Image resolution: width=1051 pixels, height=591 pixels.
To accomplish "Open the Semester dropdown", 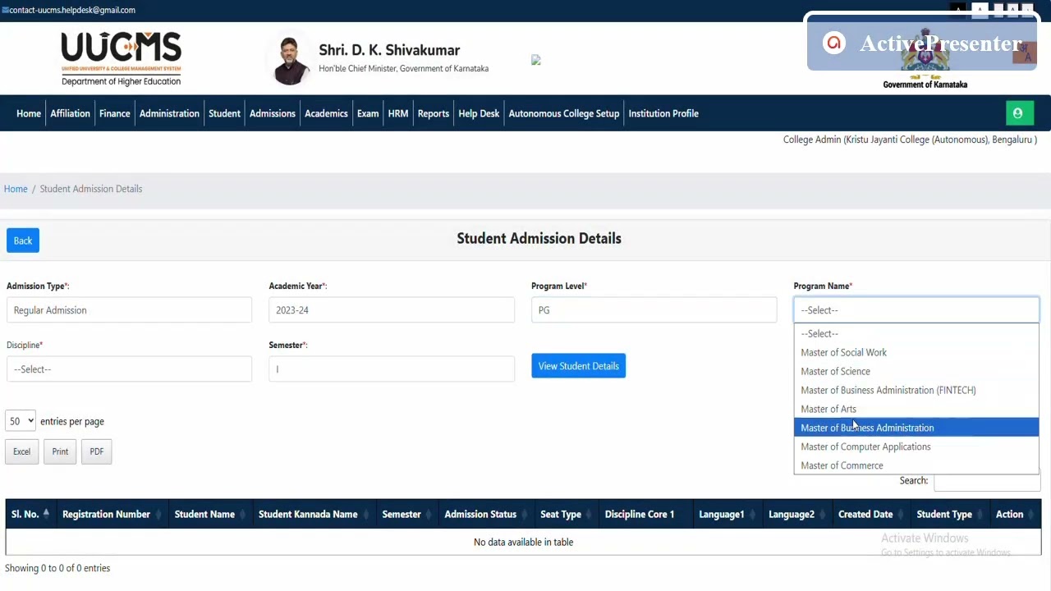I will [392, 369].
